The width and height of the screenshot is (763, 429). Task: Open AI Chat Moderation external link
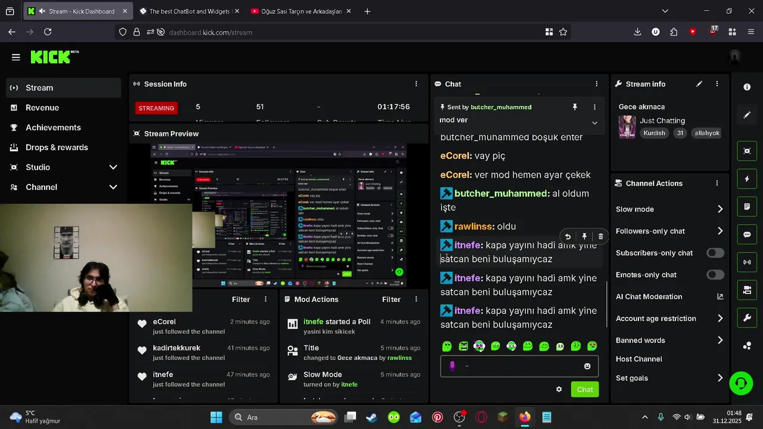pyautogui.click(x=720, y=297)
